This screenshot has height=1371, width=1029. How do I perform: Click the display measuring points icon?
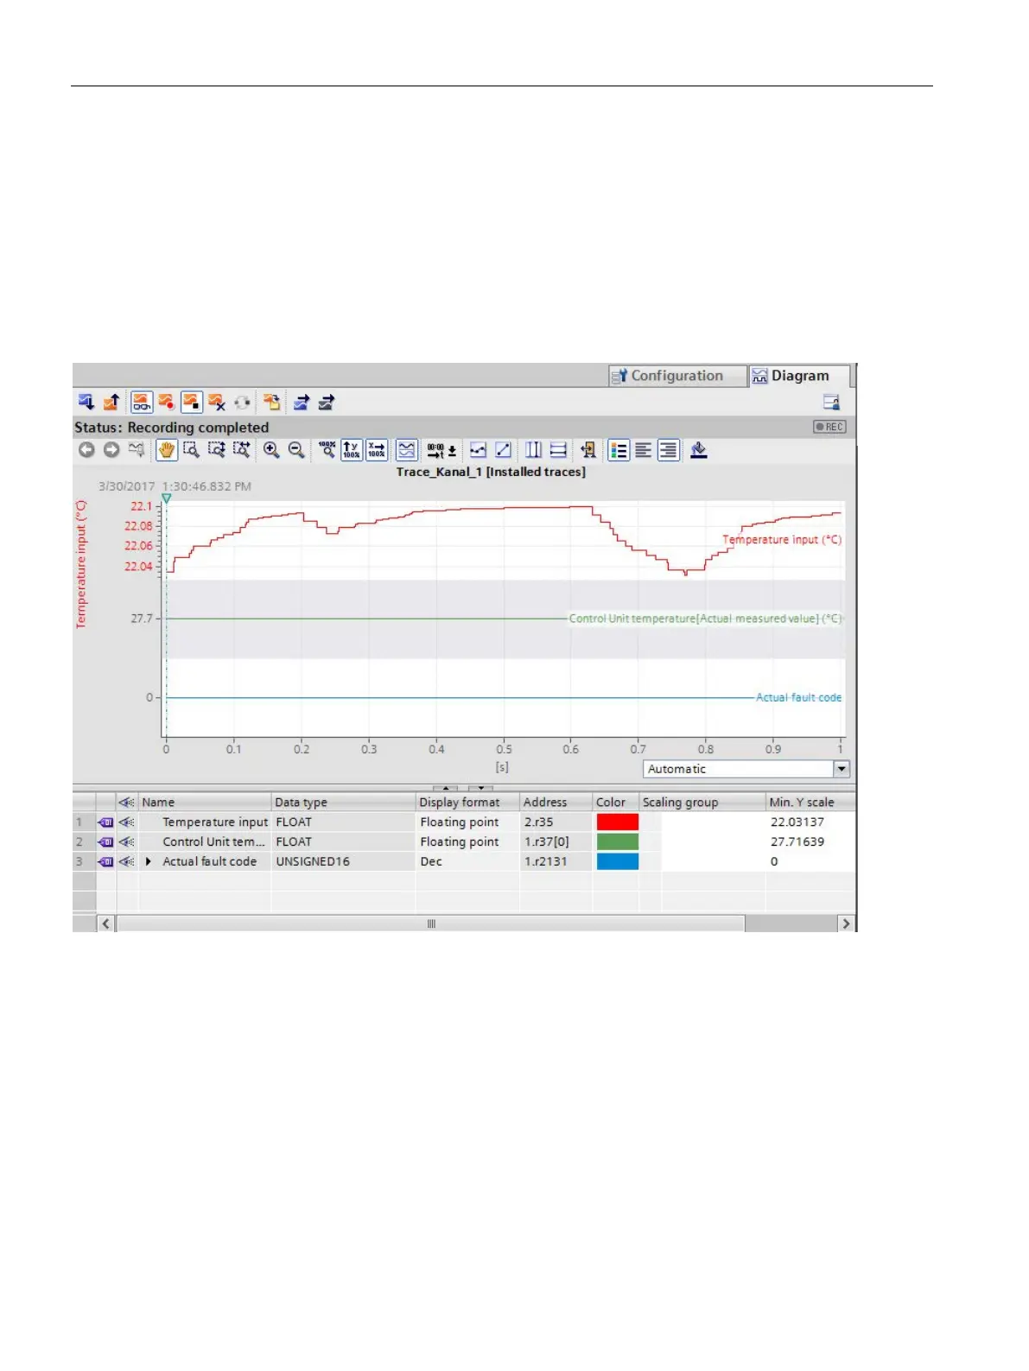(478, 450)
